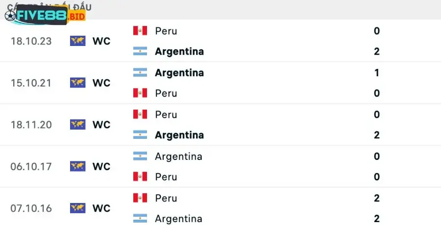Click the Peru flag in the 18.11.20 match

140,114
